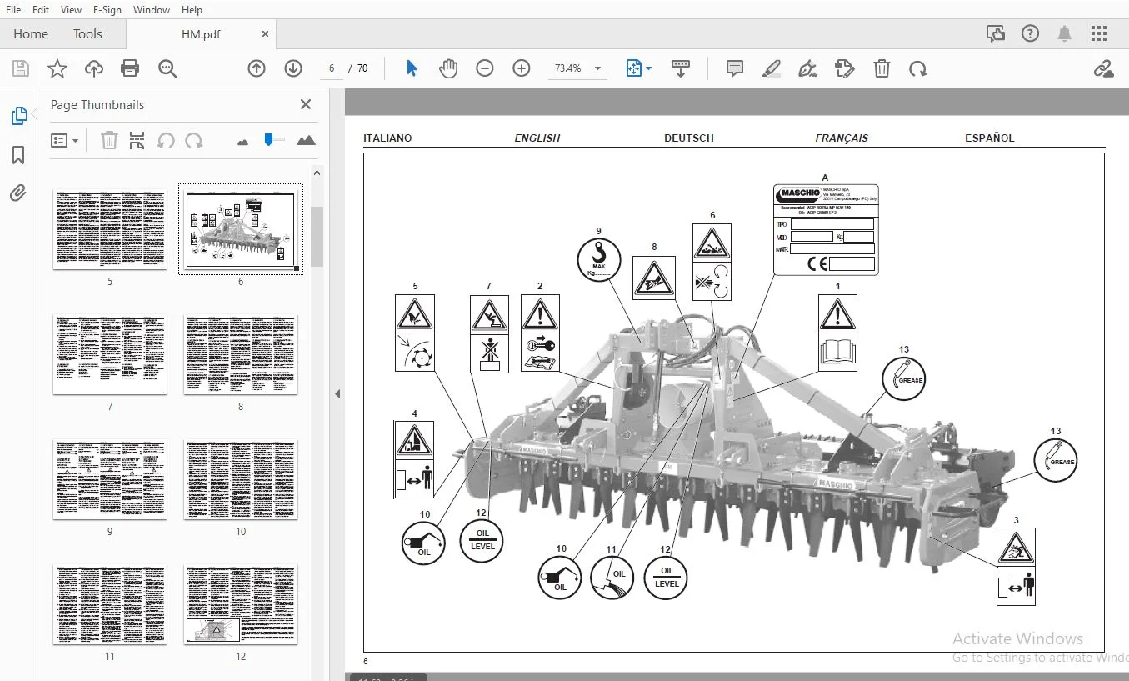Open the notifications bell
This screenshot has height=681, width=1129.
(1064, 33)
